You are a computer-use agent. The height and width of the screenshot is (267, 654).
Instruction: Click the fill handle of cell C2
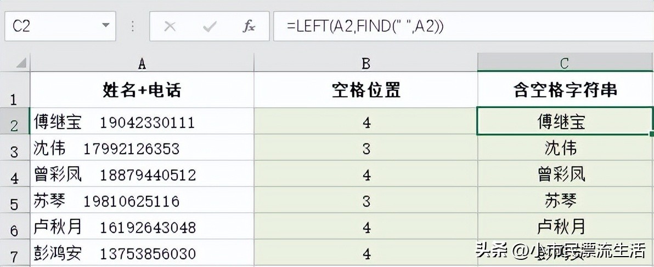[651, 133]
